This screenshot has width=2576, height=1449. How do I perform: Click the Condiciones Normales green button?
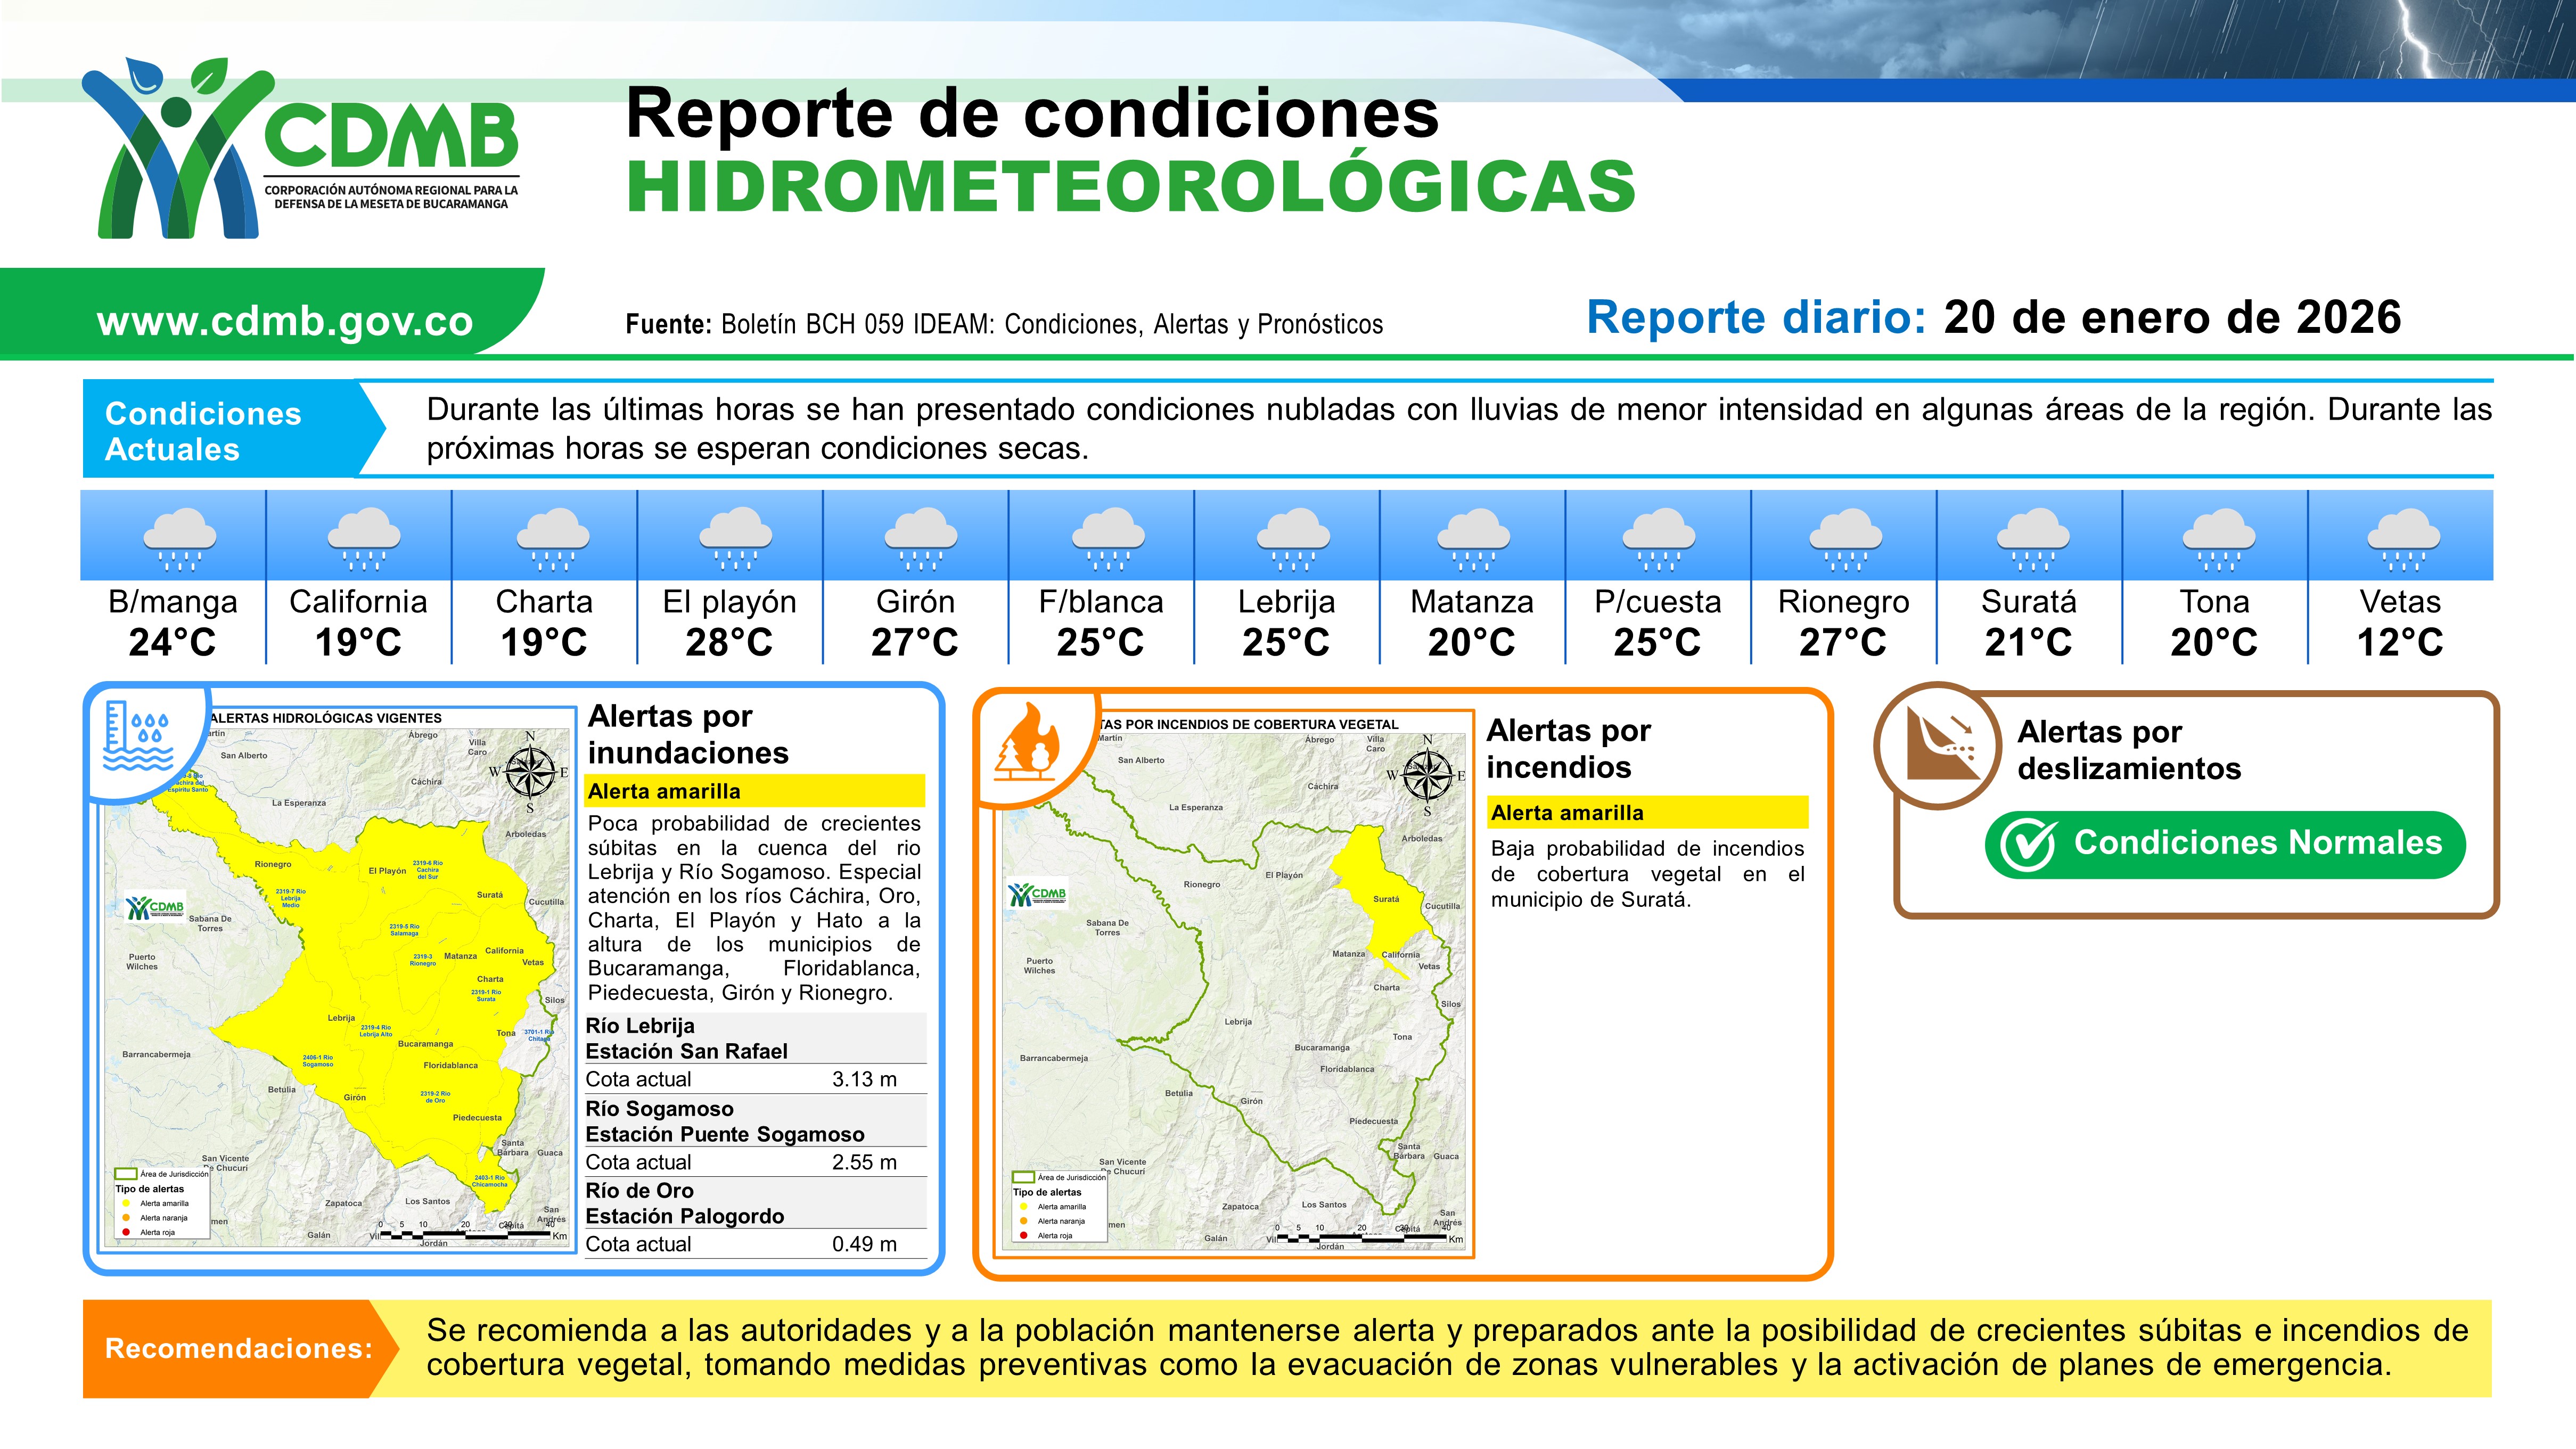pyautogui.click(x=2225, y=844)
